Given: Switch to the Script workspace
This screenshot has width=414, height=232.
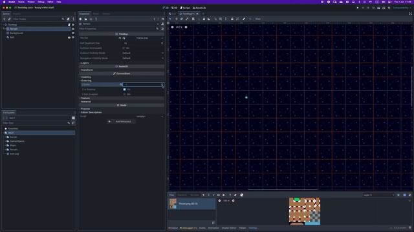Looking at the screenshot, I should tap(185, 8).
